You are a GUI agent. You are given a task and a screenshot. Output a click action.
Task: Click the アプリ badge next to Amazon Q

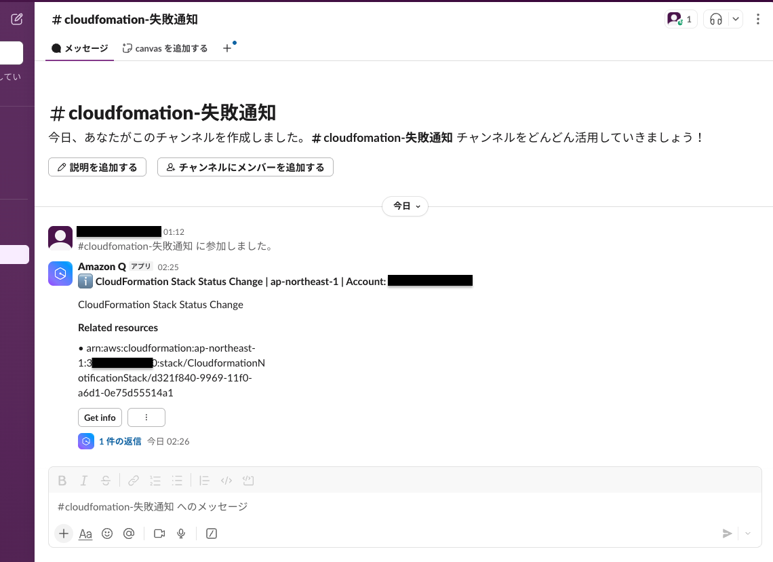tap(141, 267)
